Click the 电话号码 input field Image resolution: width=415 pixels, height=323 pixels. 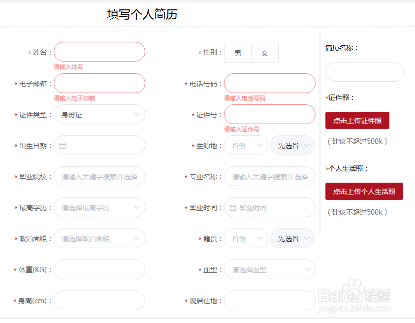(x=269, y=83)
